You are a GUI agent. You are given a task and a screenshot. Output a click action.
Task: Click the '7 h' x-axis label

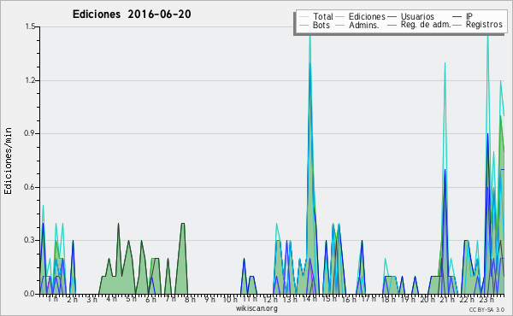(170, 299)
